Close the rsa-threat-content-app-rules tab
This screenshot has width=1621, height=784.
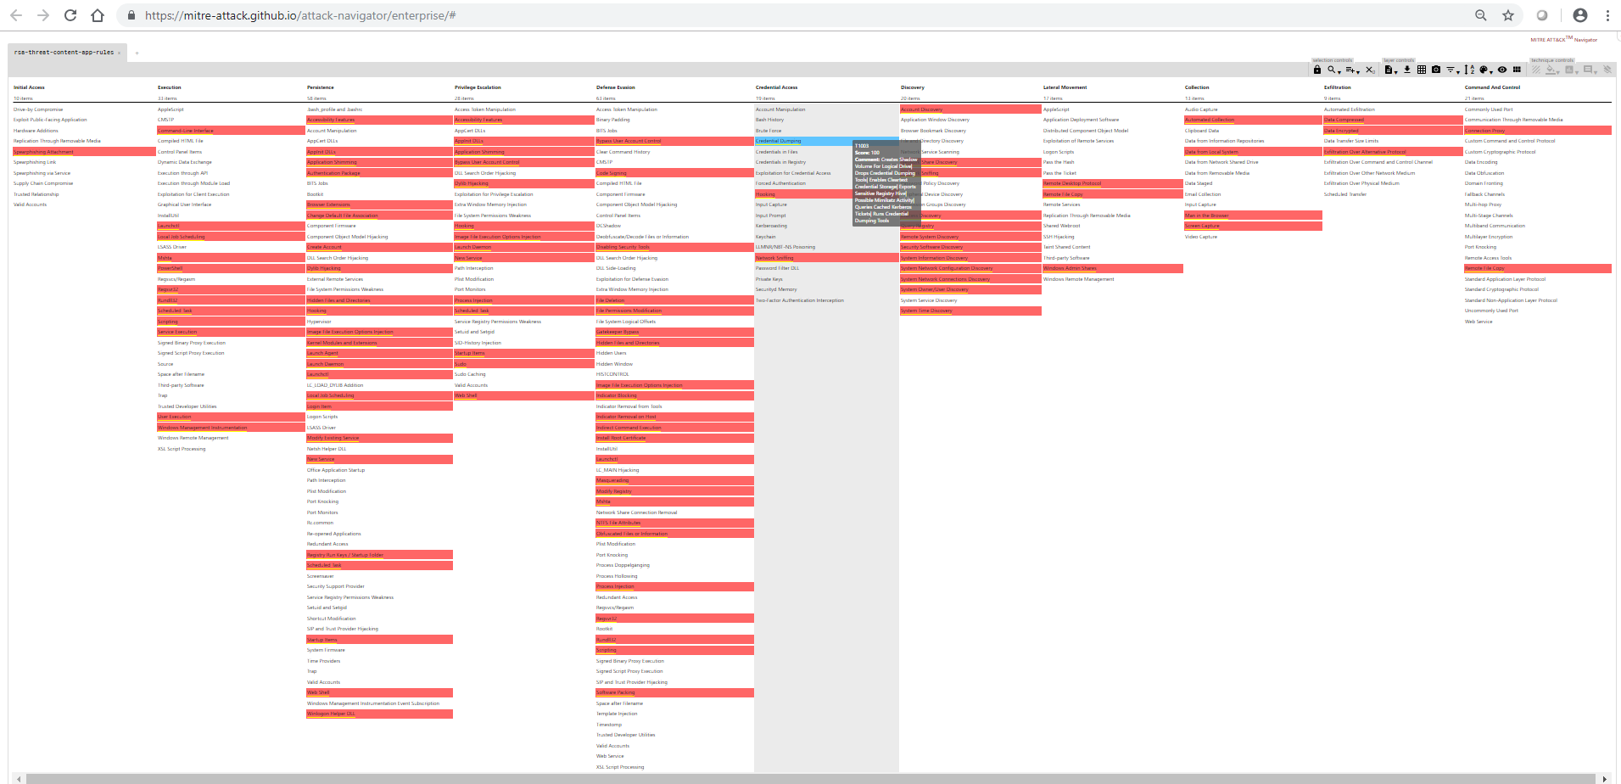coord(119,53)
